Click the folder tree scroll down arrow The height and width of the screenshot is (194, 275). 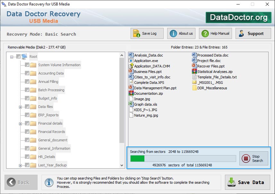(x=122, y=165)
